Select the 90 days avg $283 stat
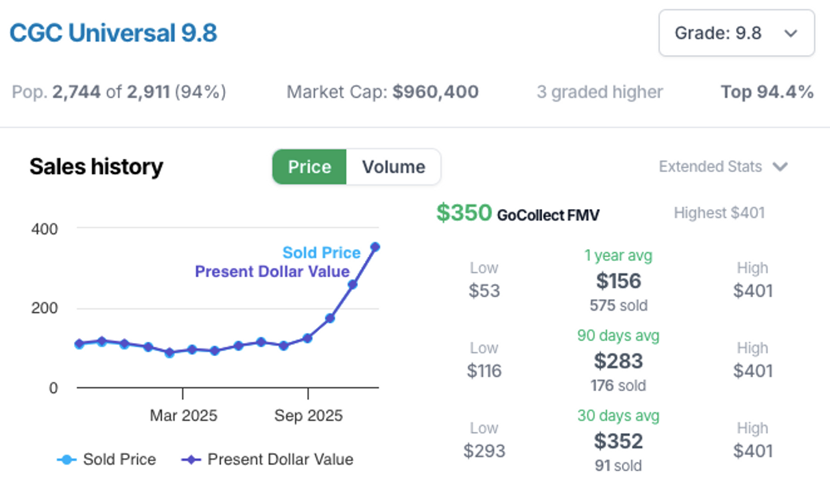Screen dimensions: 830x503 618,361
